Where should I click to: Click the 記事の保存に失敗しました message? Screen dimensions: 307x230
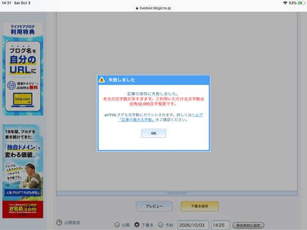pyautogui.click(x=153, y=94)
